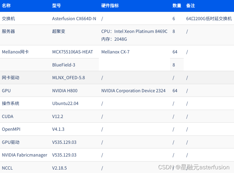Click the 名称 column header

[6, 6]
